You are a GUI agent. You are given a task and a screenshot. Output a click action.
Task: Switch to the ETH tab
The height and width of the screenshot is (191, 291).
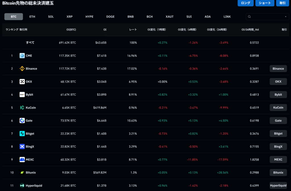pos(32,17)
